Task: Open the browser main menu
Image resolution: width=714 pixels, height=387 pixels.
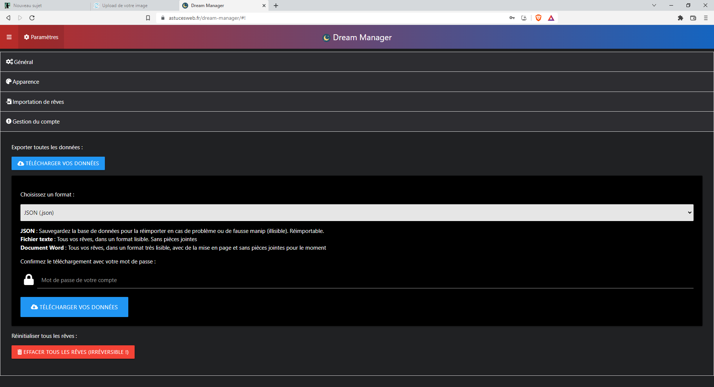Action: [706, 18]
